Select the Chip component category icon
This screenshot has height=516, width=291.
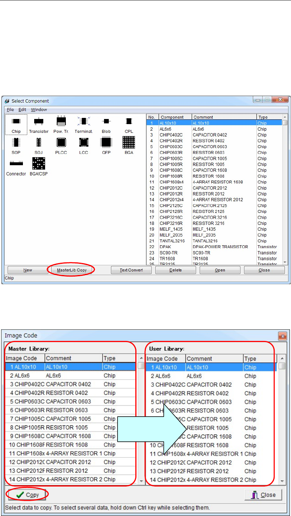point(16,124)
